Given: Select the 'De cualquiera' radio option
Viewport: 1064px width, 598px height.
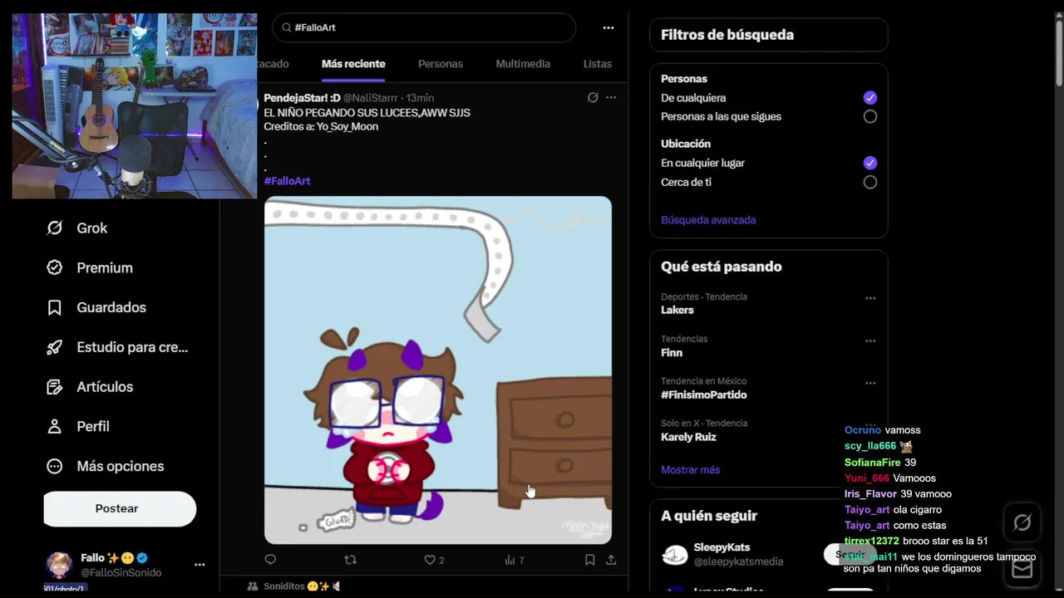Looking at the screenshot, I should 870,97.
